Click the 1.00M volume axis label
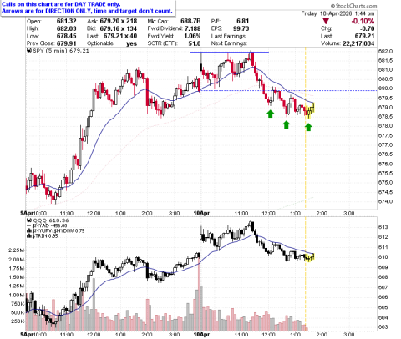The height and width of the screenshot is (339, 401). [16, 295]
